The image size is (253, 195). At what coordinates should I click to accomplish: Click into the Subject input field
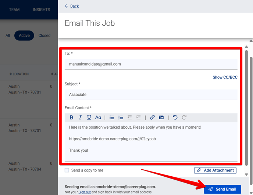[151, 95]
